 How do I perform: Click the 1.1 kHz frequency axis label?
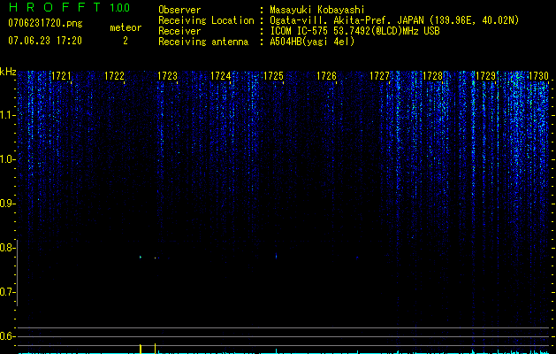tap(7, 115)
